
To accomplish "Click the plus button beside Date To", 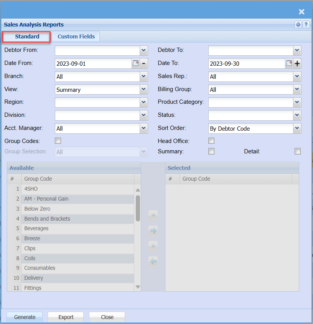I will 297,63.
